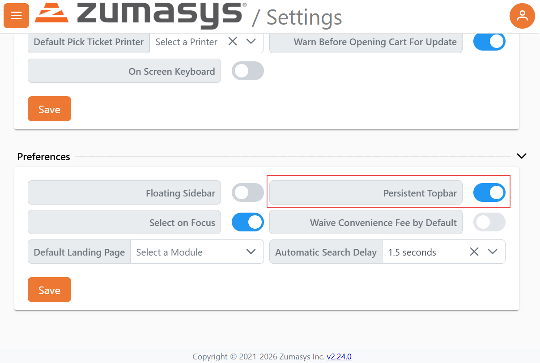Clear the Automatic Search Delay value
The width and height of the screenshot is (540, 363).
474,252
